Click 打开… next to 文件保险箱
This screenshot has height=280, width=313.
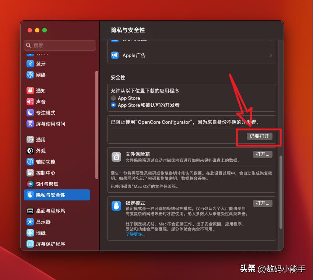(x=262, y=154)
